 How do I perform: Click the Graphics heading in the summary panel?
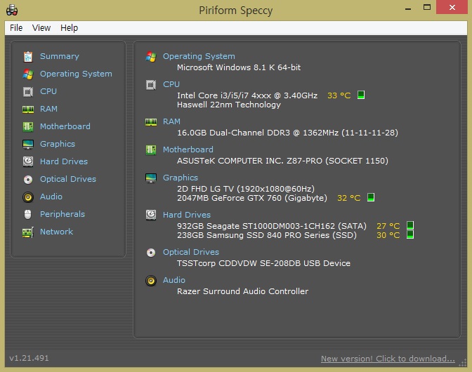tap(181, 178)
